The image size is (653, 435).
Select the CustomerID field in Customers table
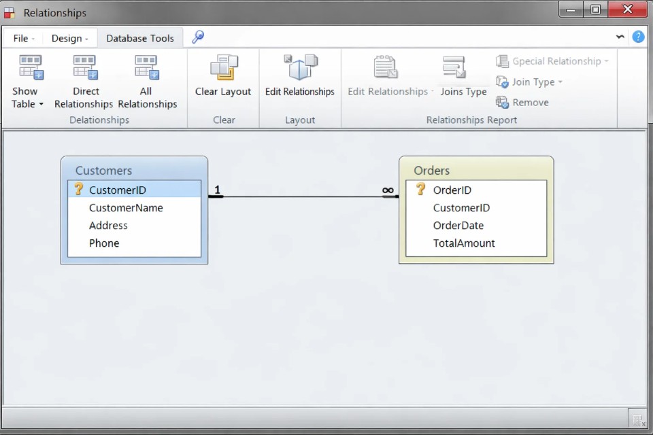click(117, 190)
